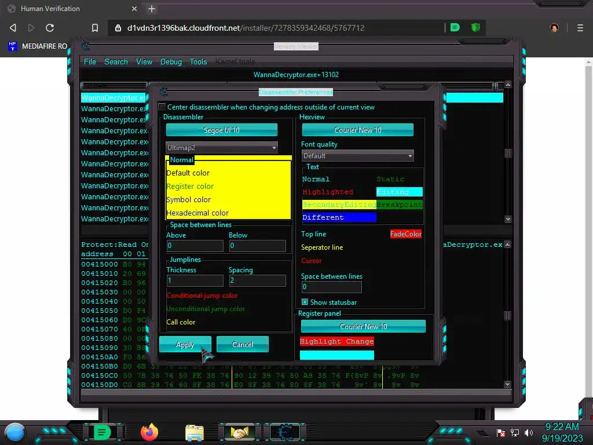Click the Top line color label
Image resolution: width=593 pixels, height=445 pixels.
[313, 234]
